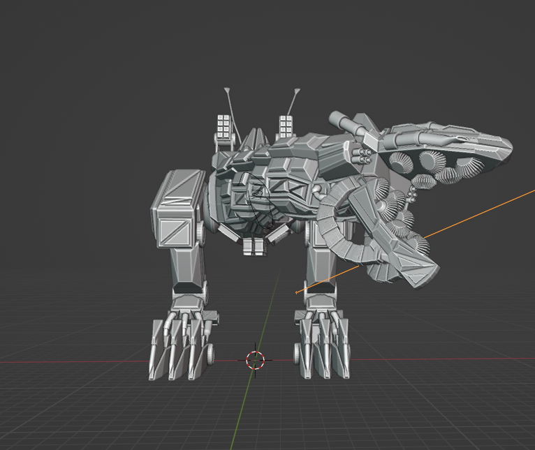Select the left antenna tip on the mech

tap(227, 91)
